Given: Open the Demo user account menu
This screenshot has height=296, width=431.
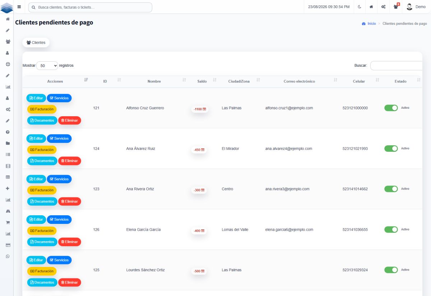Looking at the screenshot, I should 416,7.
